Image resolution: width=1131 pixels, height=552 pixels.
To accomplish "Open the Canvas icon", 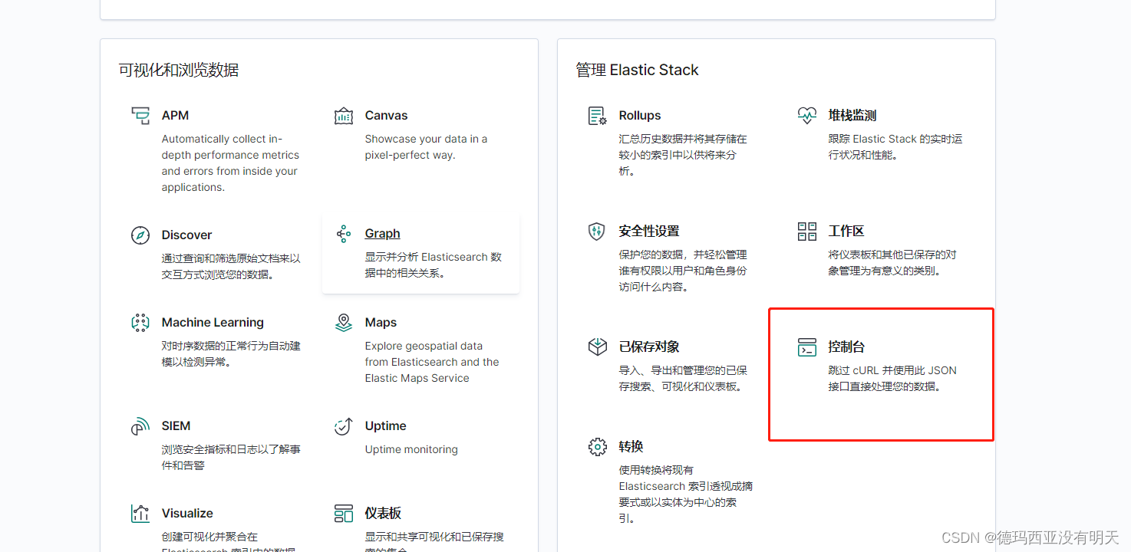I will pos(344,116).
